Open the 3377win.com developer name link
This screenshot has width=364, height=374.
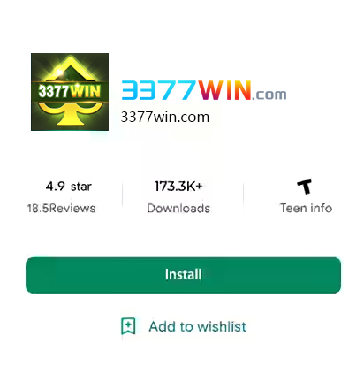165,118
